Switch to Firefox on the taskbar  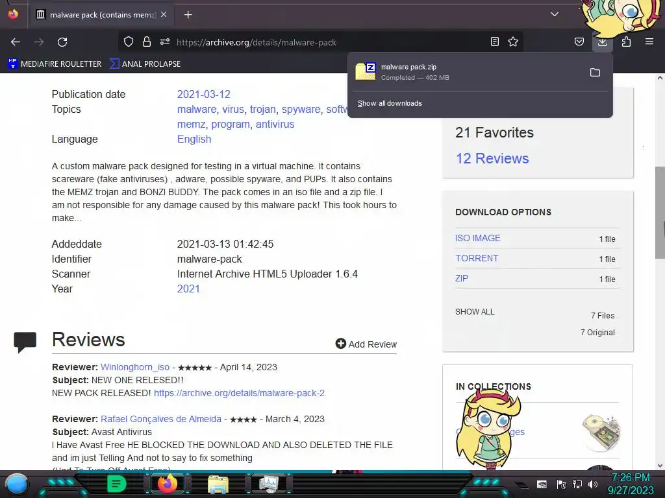[x=168, y=484]
